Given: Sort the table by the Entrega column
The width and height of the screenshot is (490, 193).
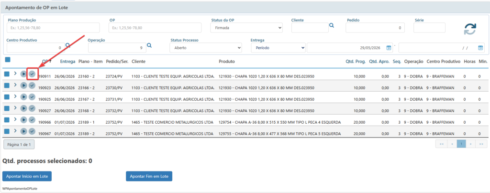Looking at the screenshot, I should pos(67,62).
